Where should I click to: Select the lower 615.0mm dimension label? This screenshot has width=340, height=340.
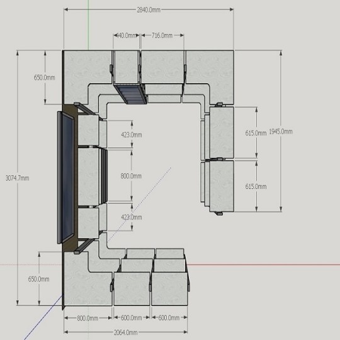[x=256, y=186]
